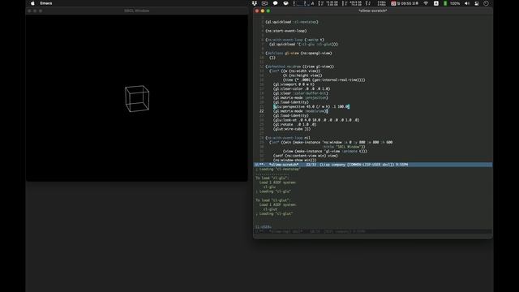Screen dimensions: 519x292
Task: Click the screen recording menu bar icon
Action: [264, 3]
